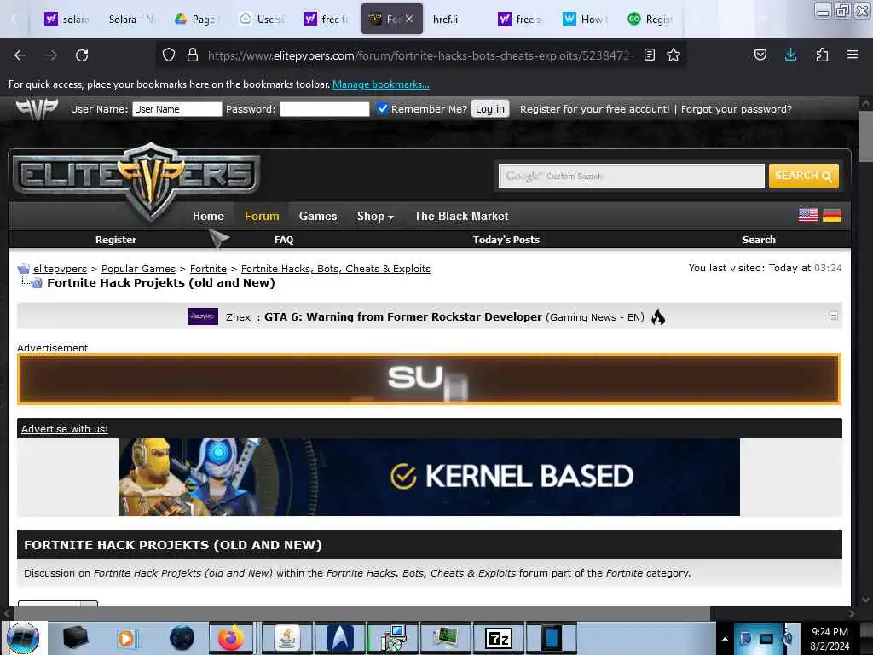Image resolution: width=873 pixels, height=655 pixels.
Task: Click the flame icon beside GTA 6 news
Action: 658,317
